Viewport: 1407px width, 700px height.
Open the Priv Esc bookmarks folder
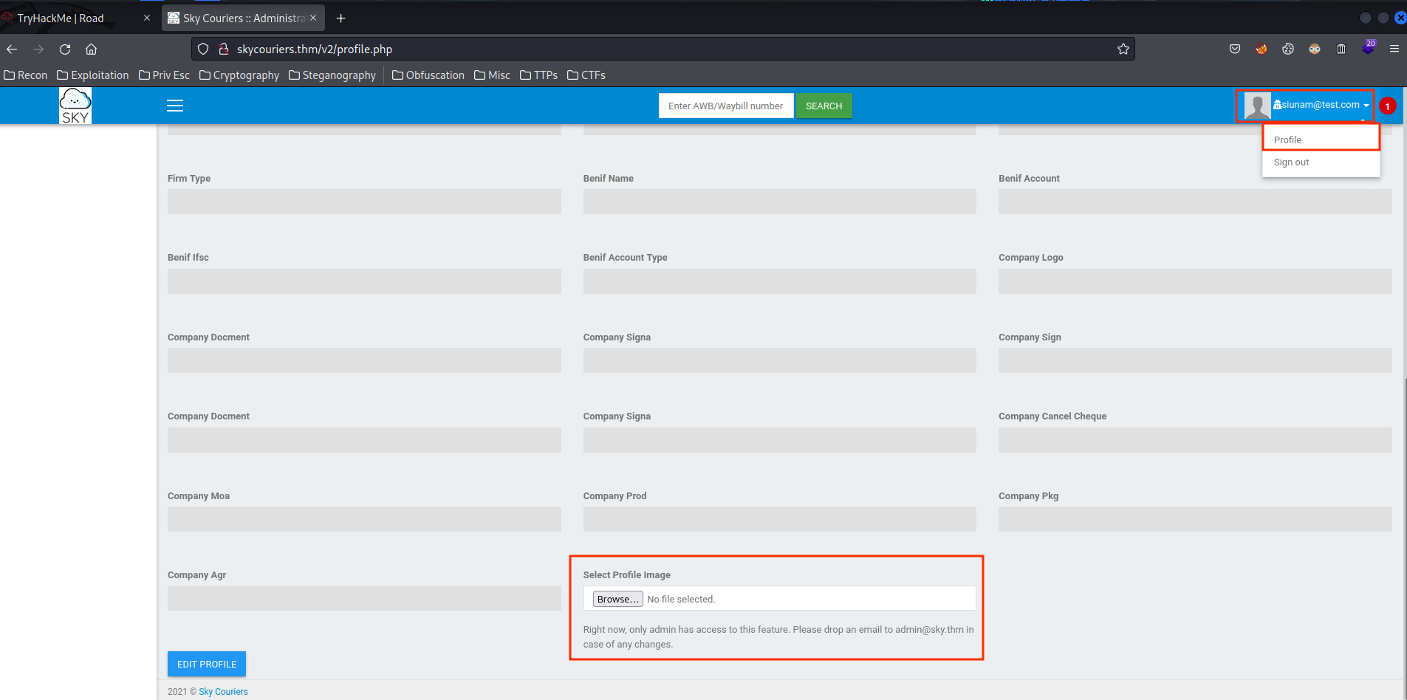point(164,75)
